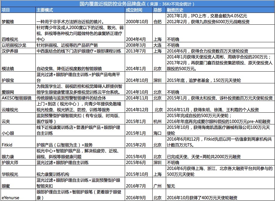The height and width of the screenshot is (201, 275).
Task: Click the AKESO智能眼镜 cell
Action: [18, 98]
